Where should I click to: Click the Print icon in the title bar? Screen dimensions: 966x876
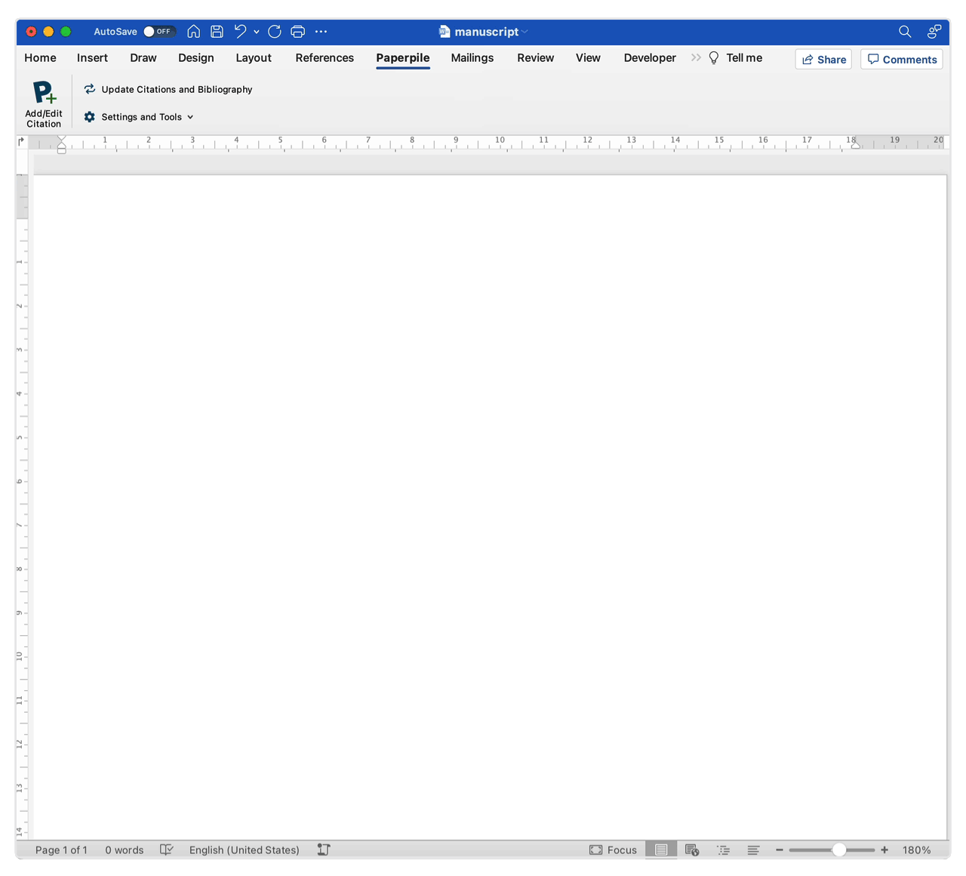[x=297, y=32]
